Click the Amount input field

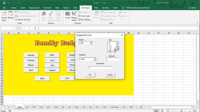[112, 59]
